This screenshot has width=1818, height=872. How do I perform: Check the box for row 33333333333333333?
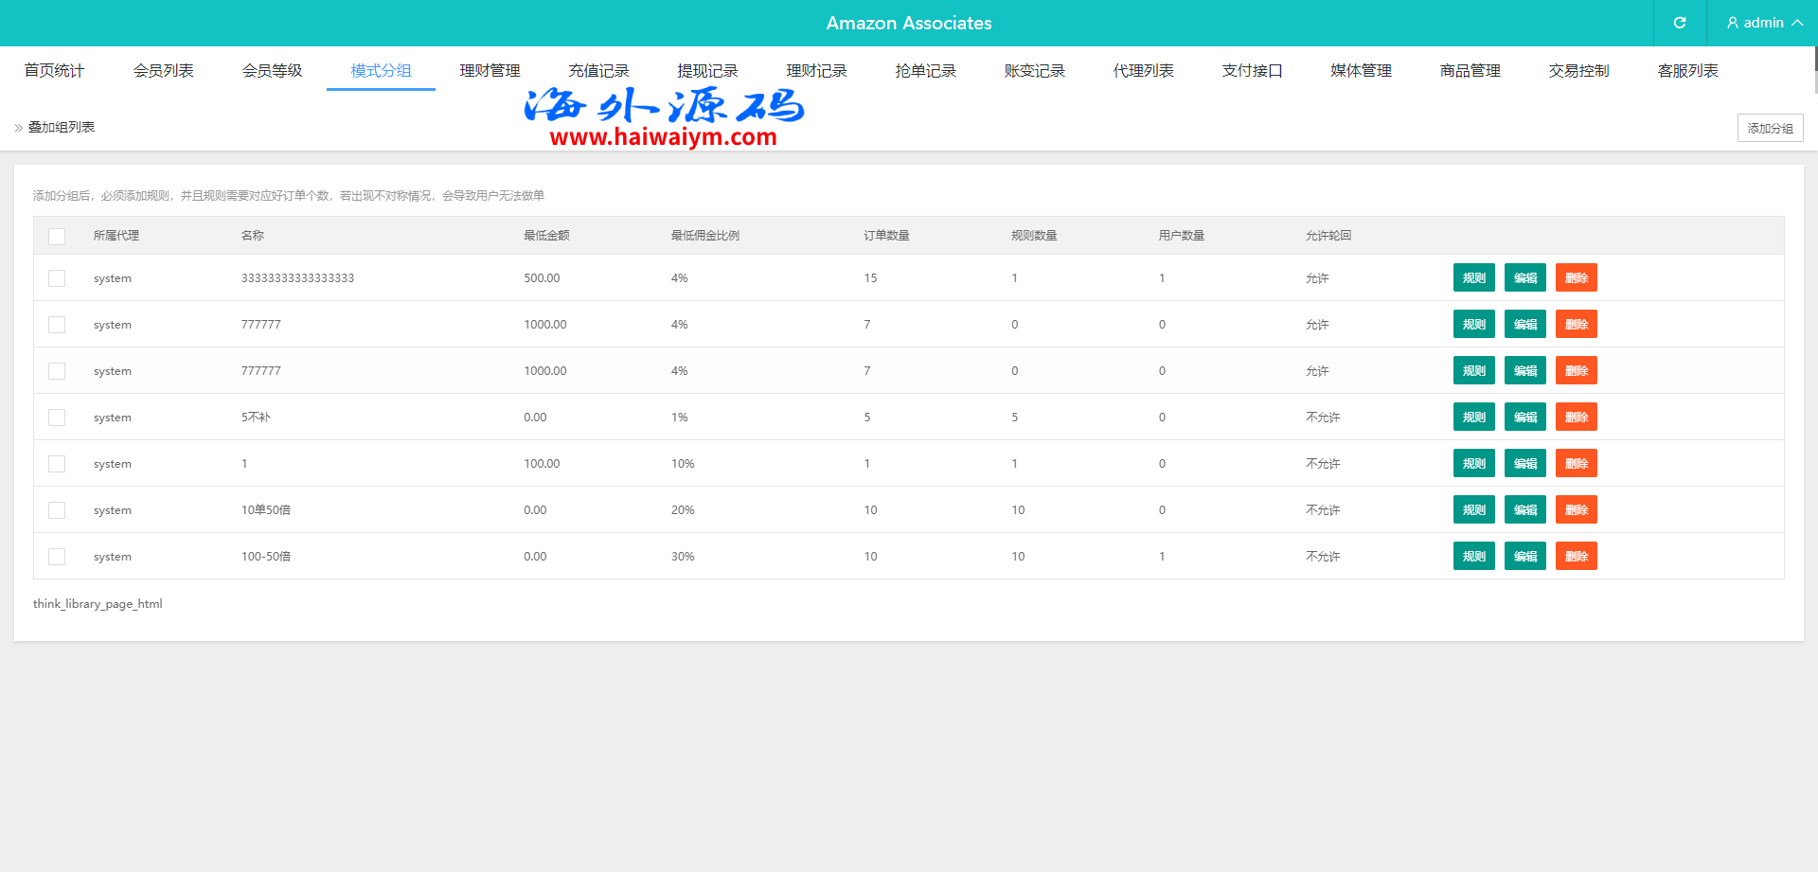point(57,278)
